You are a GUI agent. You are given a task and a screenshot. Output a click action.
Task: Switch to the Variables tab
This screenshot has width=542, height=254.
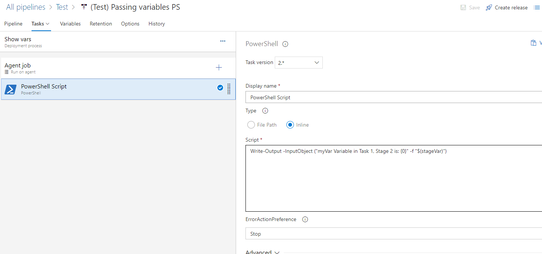click(x=70, y=24)
